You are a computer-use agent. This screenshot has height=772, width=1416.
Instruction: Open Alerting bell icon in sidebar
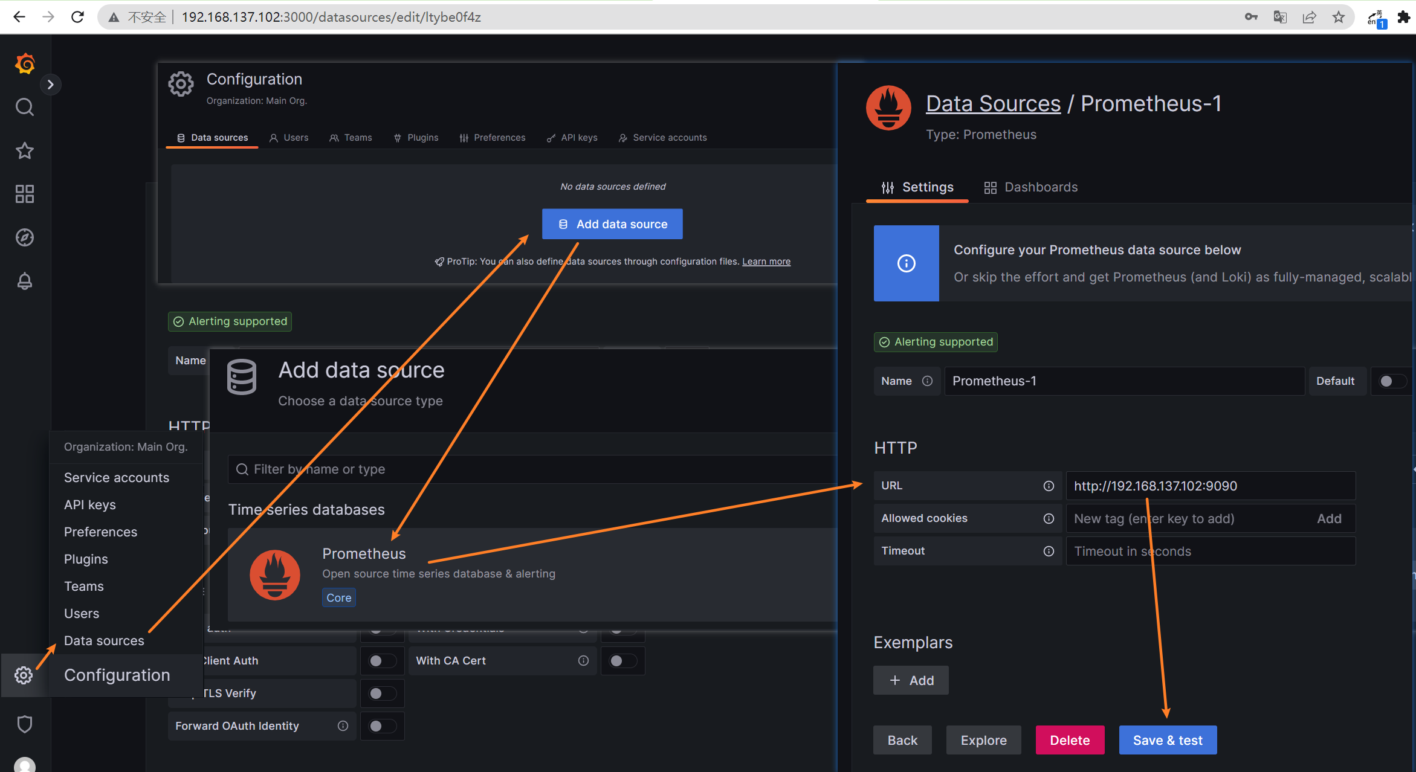pyautogui.click(x=25, y=281)
